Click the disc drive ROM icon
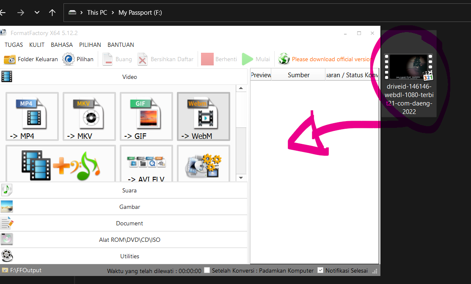Viewport: 471px width, 284px height. [7, 239]
